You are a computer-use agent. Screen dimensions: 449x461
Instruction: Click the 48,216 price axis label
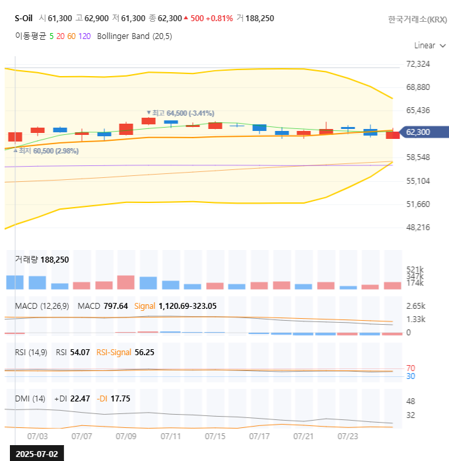(418, 228)
